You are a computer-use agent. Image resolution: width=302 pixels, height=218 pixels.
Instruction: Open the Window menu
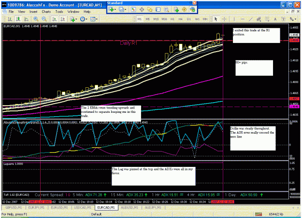(73, 12)
